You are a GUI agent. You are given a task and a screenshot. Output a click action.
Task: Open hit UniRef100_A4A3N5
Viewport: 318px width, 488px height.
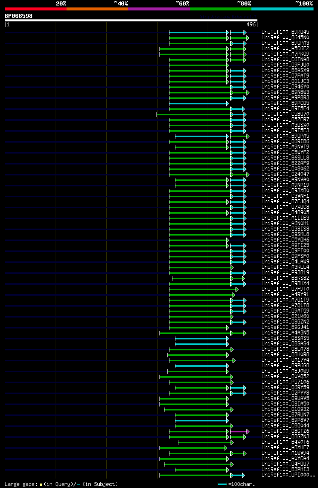[285, 333]
